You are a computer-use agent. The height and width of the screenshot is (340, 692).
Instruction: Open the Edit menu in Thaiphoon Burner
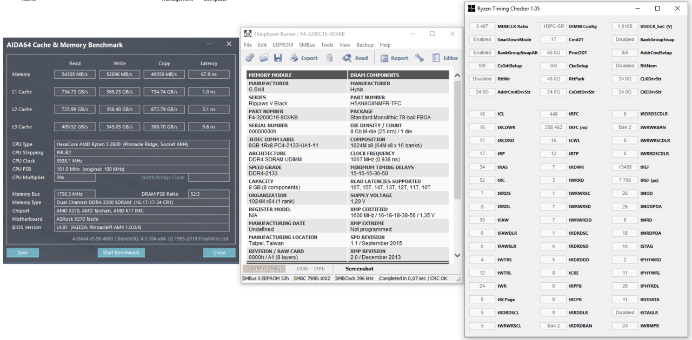click(x=262, y=45)
